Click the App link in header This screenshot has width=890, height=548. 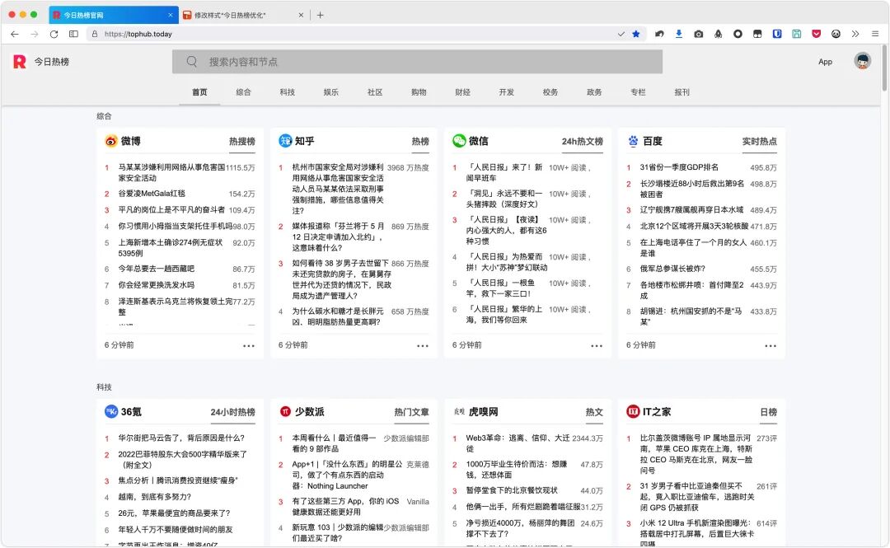tap(825, 61)
